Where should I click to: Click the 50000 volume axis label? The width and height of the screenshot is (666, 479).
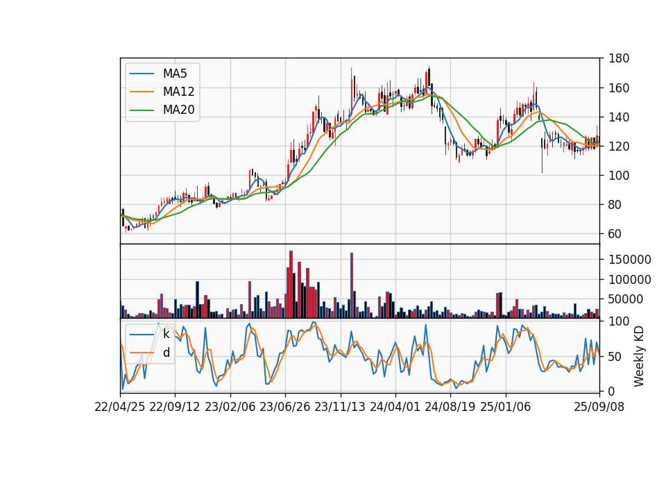[x=626, y=299]
